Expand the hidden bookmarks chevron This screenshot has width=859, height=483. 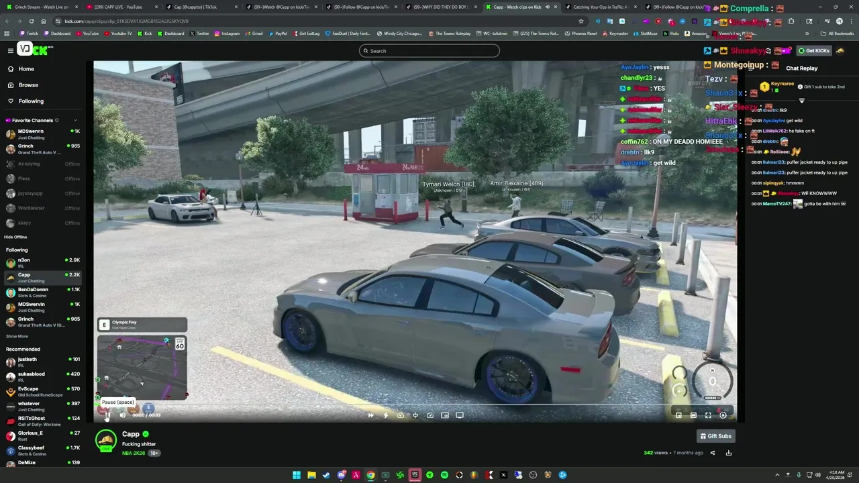(x=807, y=34)
